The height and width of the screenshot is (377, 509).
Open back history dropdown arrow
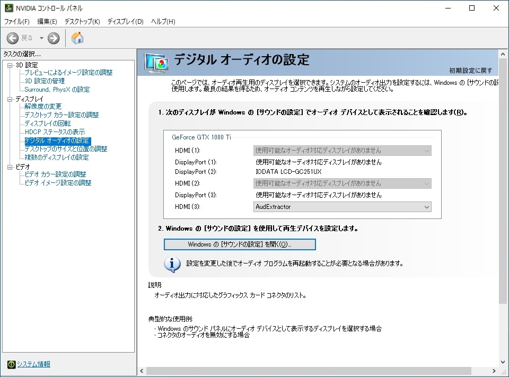coord(41,38)
